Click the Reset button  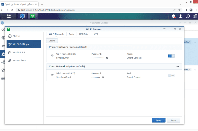pyautogui.click(x=174, y=120)
